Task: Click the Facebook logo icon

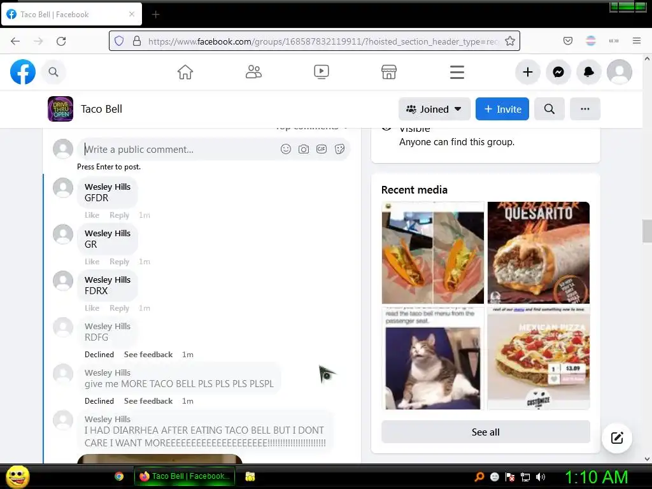Action: [x=23, y=72]
